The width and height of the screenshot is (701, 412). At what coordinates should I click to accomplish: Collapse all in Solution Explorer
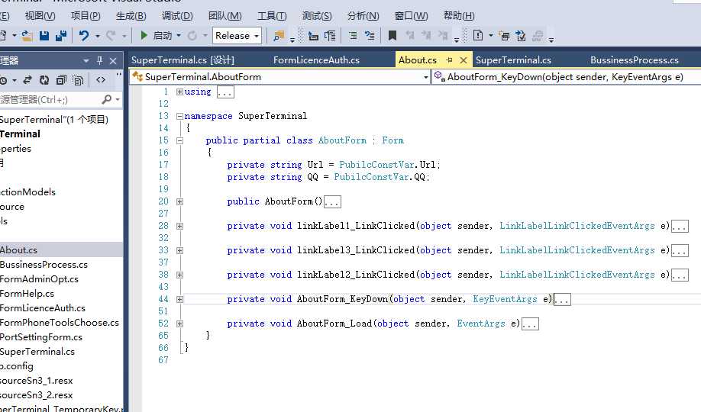click(61, 80)
